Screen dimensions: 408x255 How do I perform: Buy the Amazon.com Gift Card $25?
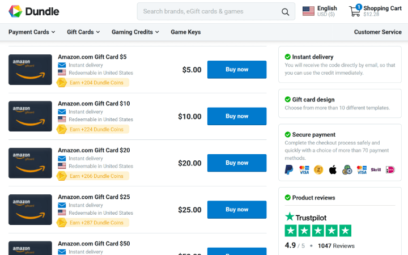tap(237, 210)
